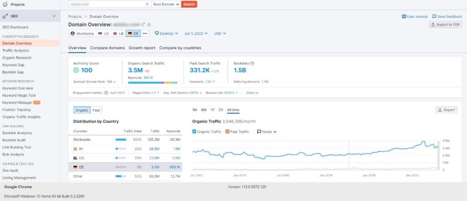Select the Paid toggle button
This screenshot has width=467, height=201.
(x=96, y=110)
